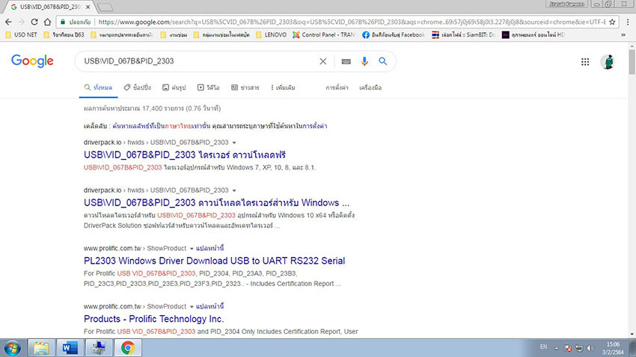Click the Google logo
This screenshot has height=357, width=636.
pos(32,61)
